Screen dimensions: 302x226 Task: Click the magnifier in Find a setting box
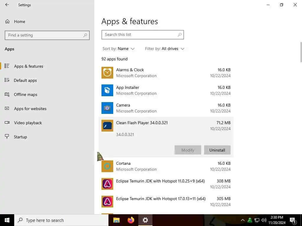pos(85,35)
